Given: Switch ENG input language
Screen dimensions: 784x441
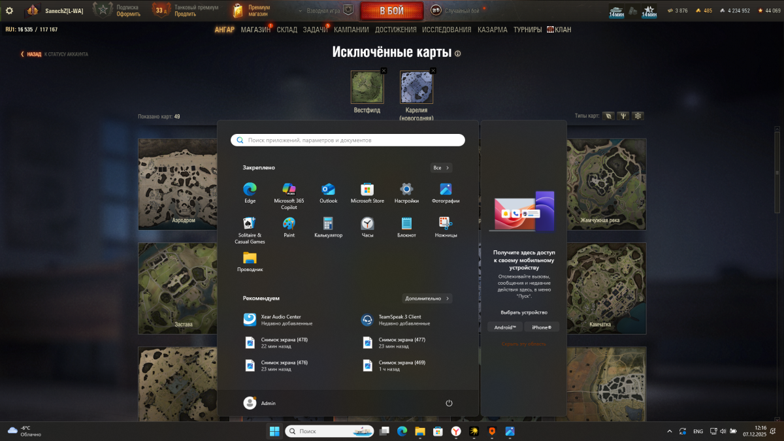Looking at the screenshot, I should (x=698, y=431).
